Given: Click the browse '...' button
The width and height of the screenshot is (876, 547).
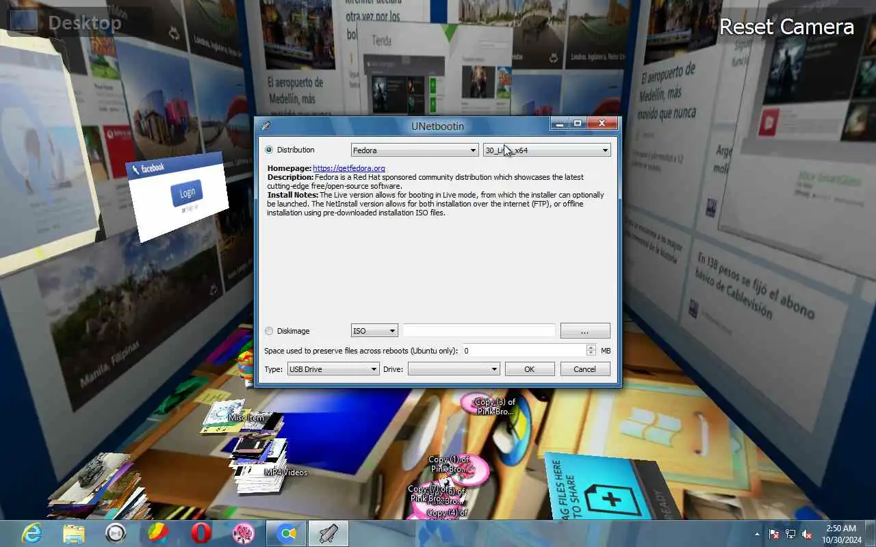Looking at the screenshot, I should (585, 331).
